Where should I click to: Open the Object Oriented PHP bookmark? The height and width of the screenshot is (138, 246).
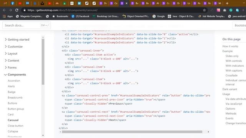[136, 16]
